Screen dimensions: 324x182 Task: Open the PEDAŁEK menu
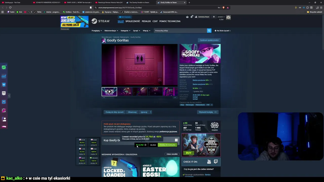[x=146, y=21]
